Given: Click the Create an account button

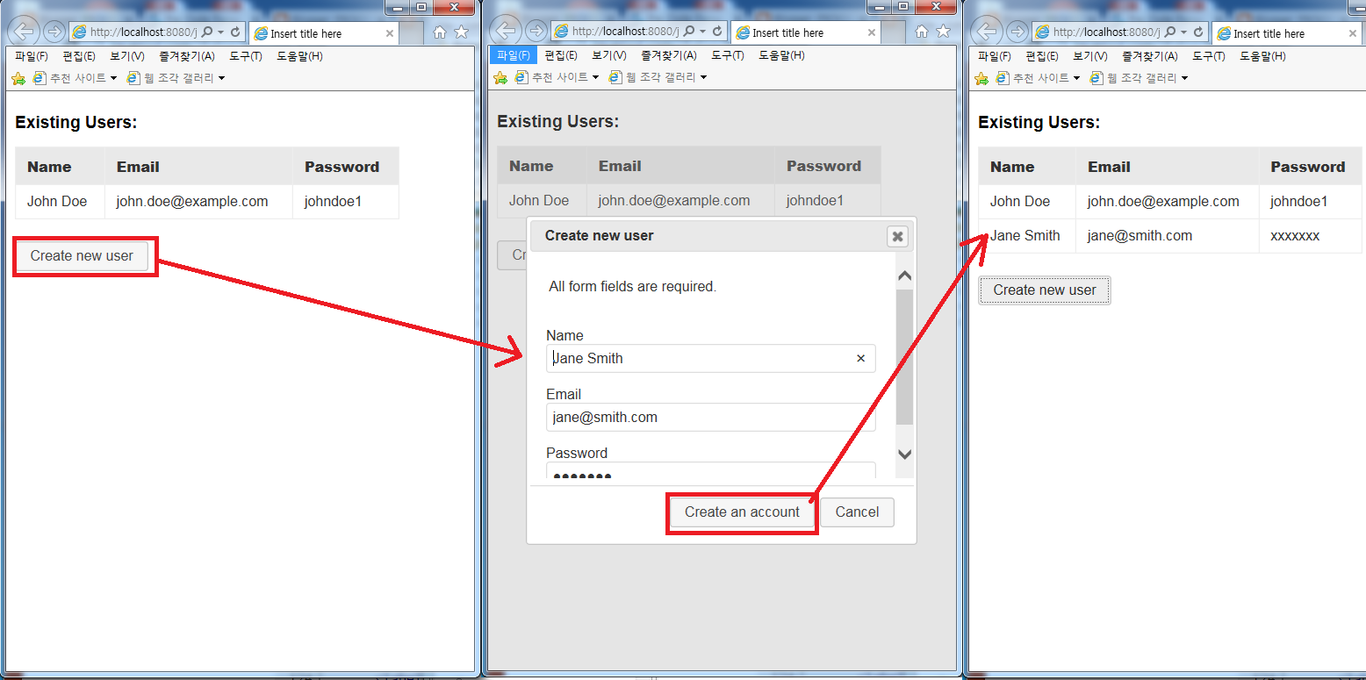Looking at the screenshot, I should (x=742, y=512).
